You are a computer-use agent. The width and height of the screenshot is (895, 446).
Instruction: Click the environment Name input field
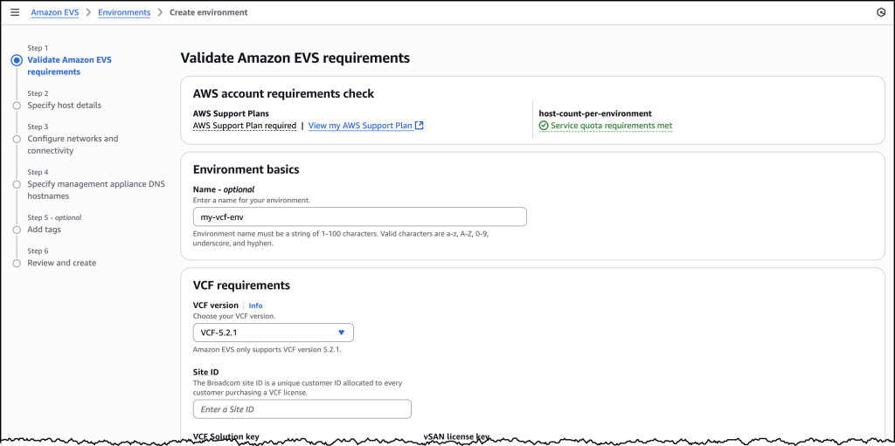coord(359,216)
